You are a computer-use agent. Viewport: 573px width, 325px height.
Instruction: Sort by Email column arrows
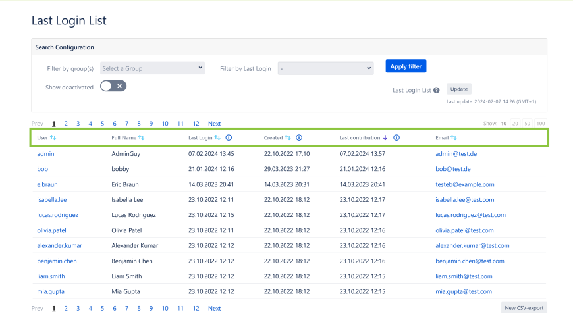[454, 138]
